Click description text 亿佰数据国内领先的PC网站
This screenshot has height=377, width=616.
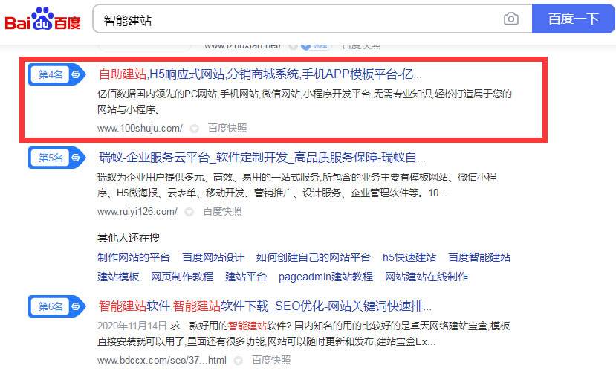point(305,101)
